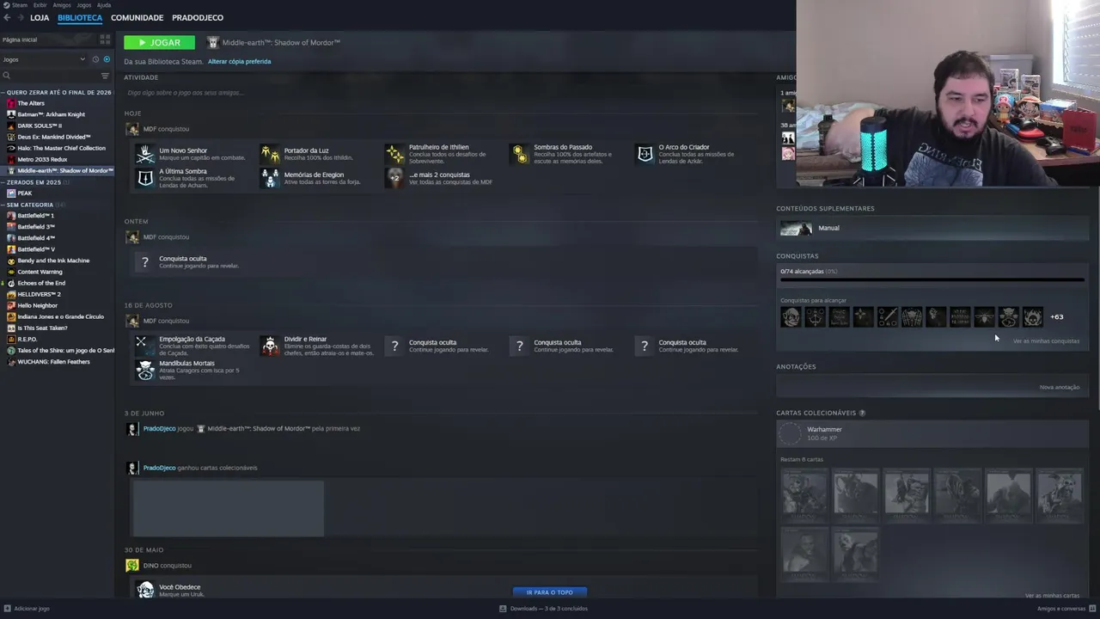Open the Exibir menu
The height and width of the screenshot is (619, 1100).
(x=40, y=5)
